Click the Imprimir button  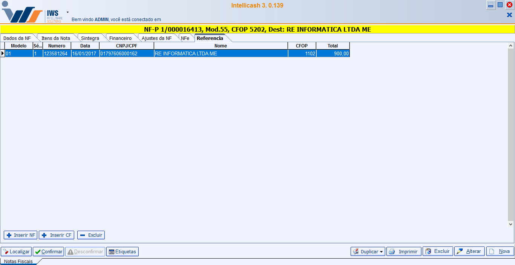coord(404,251)
